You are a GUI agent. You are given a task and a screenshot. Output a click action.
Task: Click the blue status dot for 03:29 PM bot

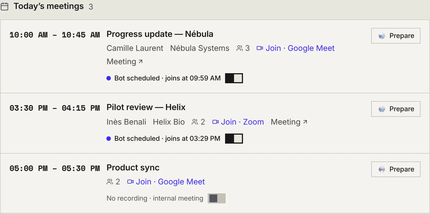[109, 139]
